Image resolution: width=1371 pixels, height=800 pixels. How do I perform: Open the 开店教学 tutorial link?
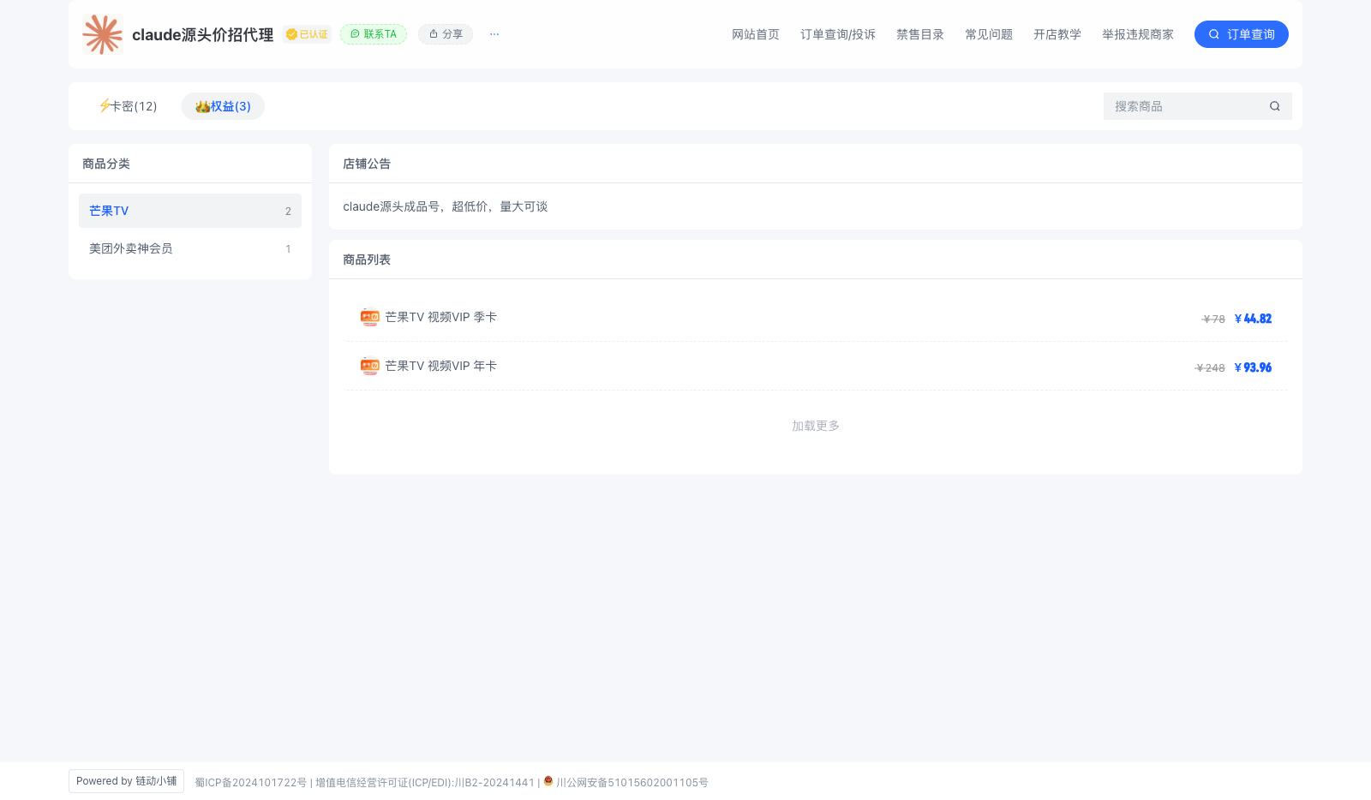coord(1057,34)
